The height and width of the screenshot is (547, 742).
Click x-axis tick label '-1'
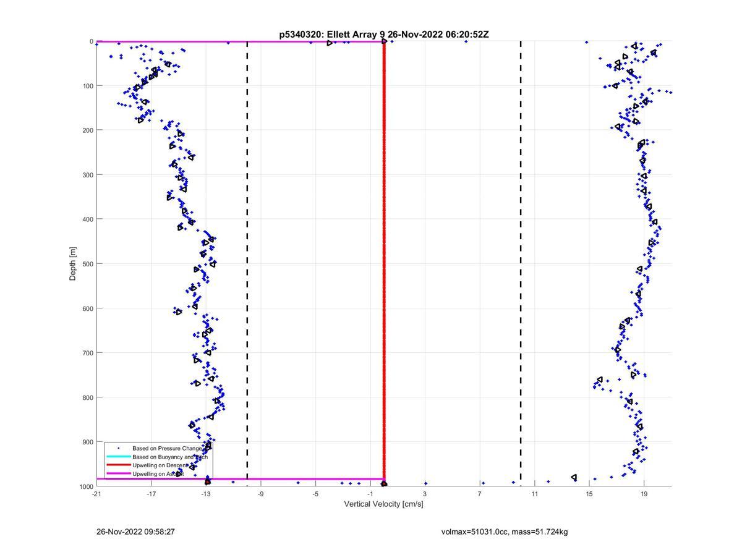[x=370, y=494]
